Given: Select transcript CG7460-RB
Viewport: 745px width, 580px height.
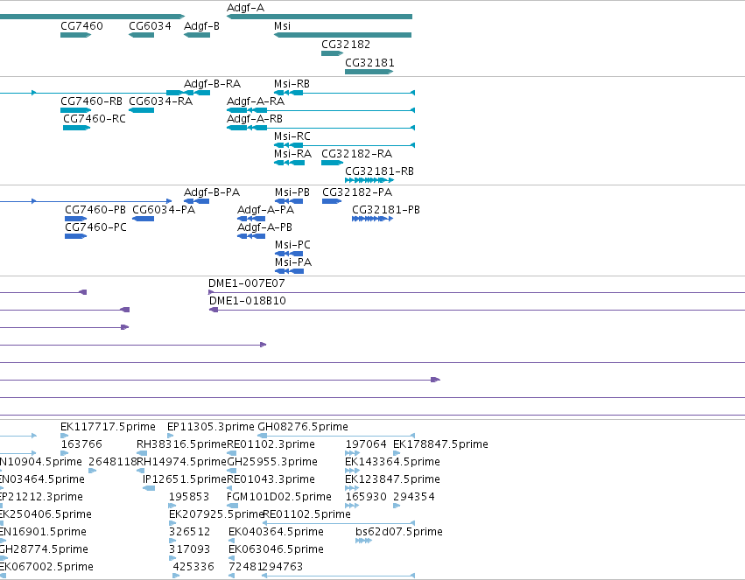Looking at the screenshot, I should point(75,110).
